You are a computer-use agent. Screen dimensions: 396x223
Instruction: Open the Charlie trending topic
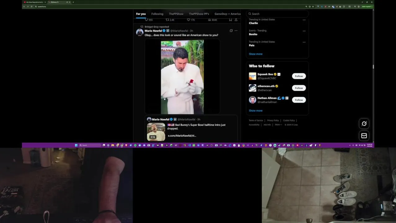pos(253,23)
